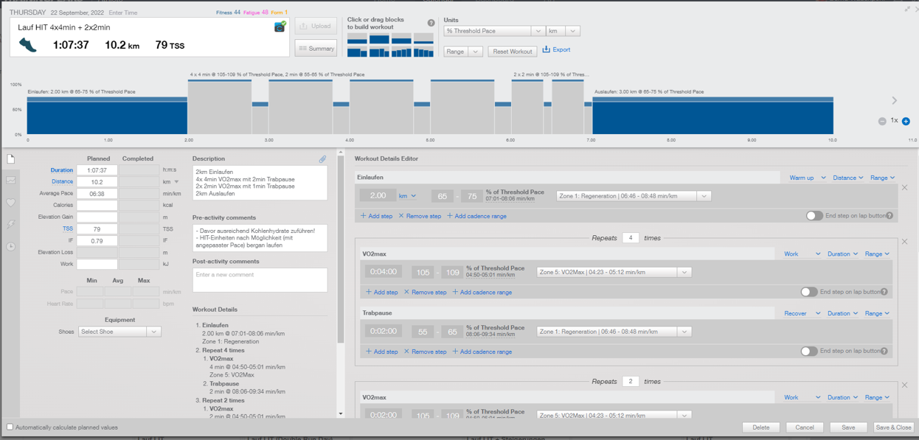
Task: Open the lightning bolt tab in left sidebar
Action: 11,224
